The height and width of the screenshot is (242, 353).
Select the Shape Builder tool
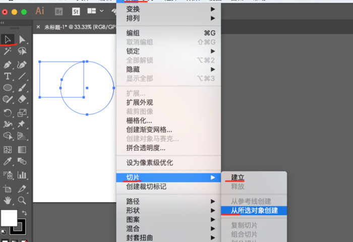click(8, 136)
